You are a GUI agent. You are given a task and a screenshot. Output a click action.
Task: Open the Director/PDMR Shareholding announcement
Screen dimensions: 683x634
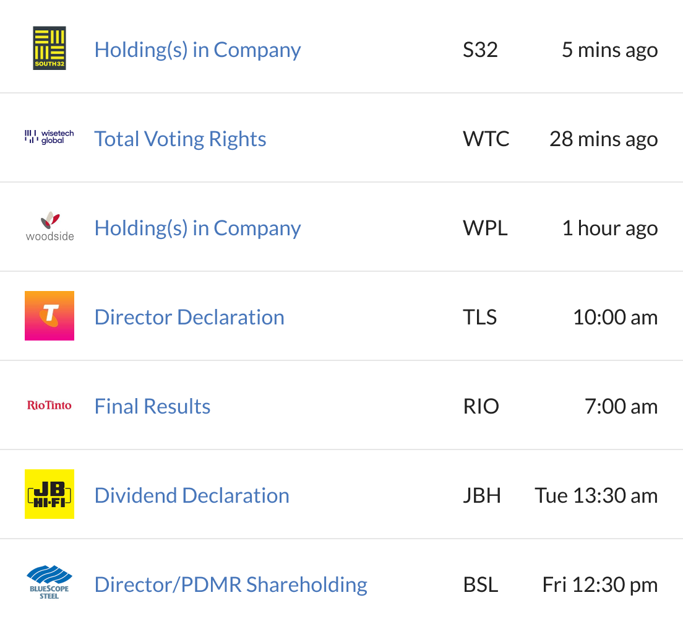pos(231,584)
